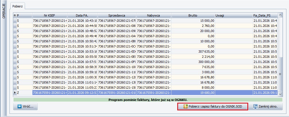
Task: Click the scrollbar up arrow of the grid
Action: point(280,15)
